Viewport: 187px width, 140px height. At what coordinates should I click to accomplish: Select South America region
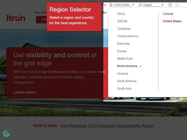click(x=127, y=81)
